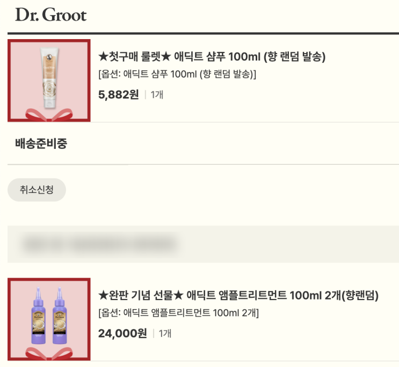Click the 5,882원 price
The image size is (399, 367).
coord(118,95)
